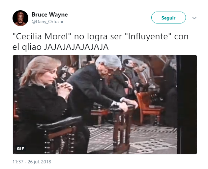This screenshot has width=208, height=169.
Task: Click the JAJAJAJAJAJAJA text in the tweet
Action: coord(76,47)
